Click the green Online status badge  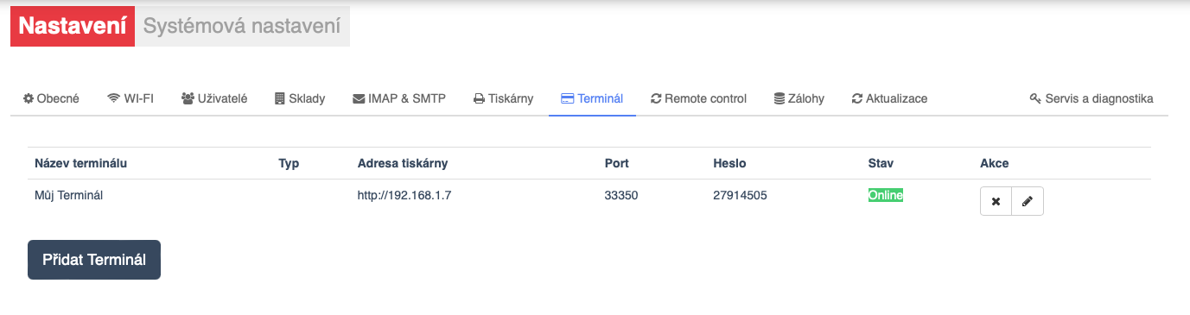886,195
